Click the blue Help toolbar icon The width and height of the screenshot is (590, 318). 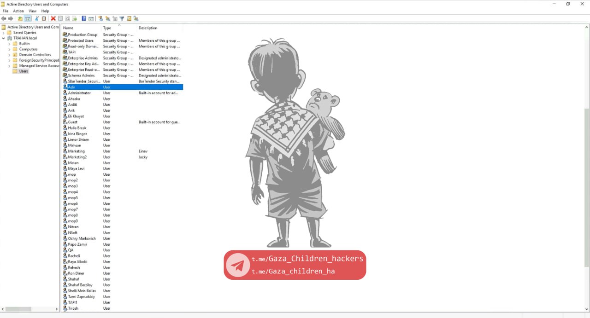coord(84,19)
